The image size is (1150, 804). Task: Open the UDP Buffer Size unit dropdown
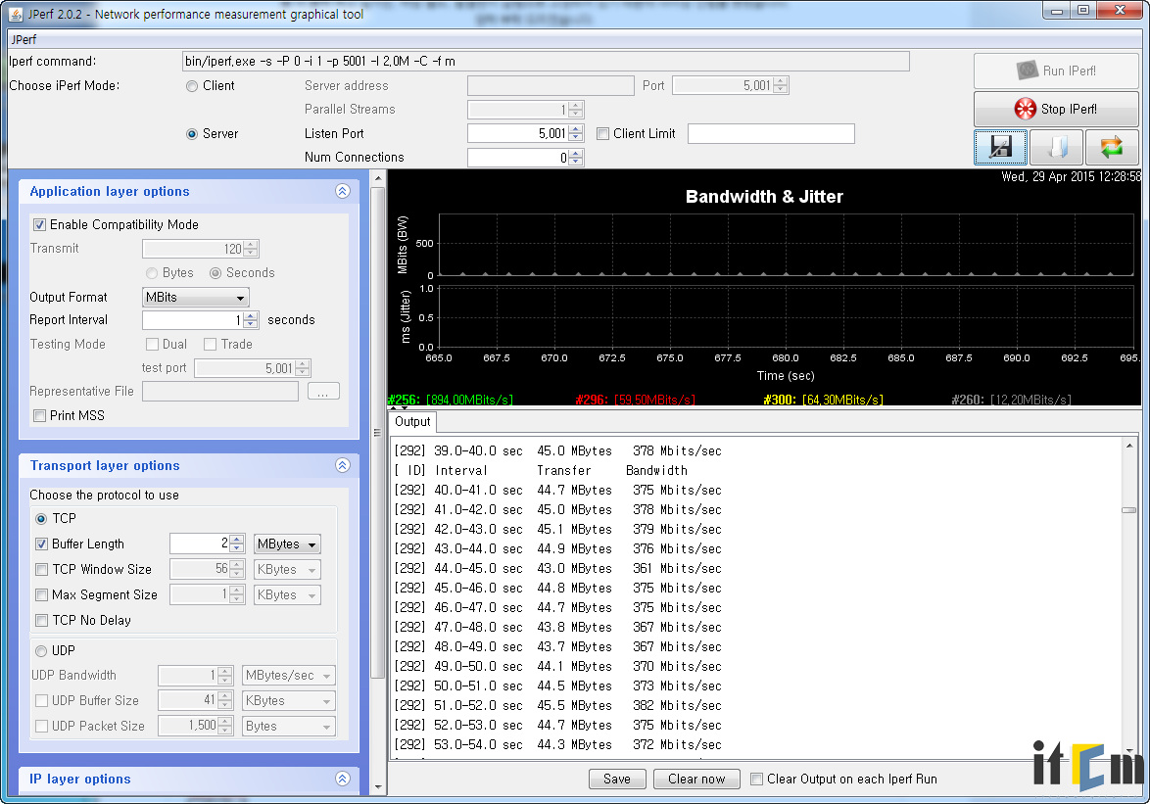[x=289, y=700]
